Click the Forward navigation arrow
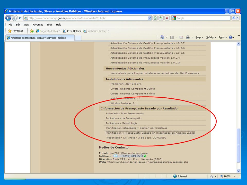The height and width of the screenshot is (185, 247). coord(14,18)
